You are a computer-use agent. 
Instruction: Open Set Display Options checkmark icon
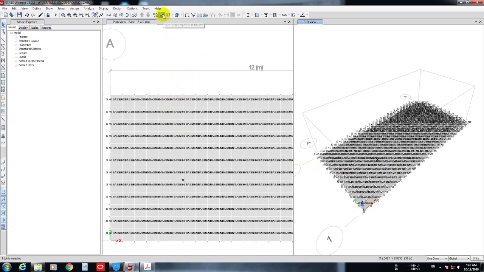pos(161,15)
